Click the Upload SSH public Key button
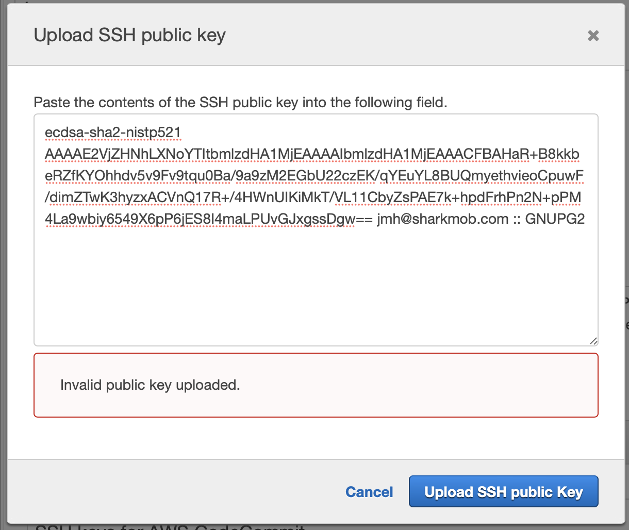 (503, 491)
